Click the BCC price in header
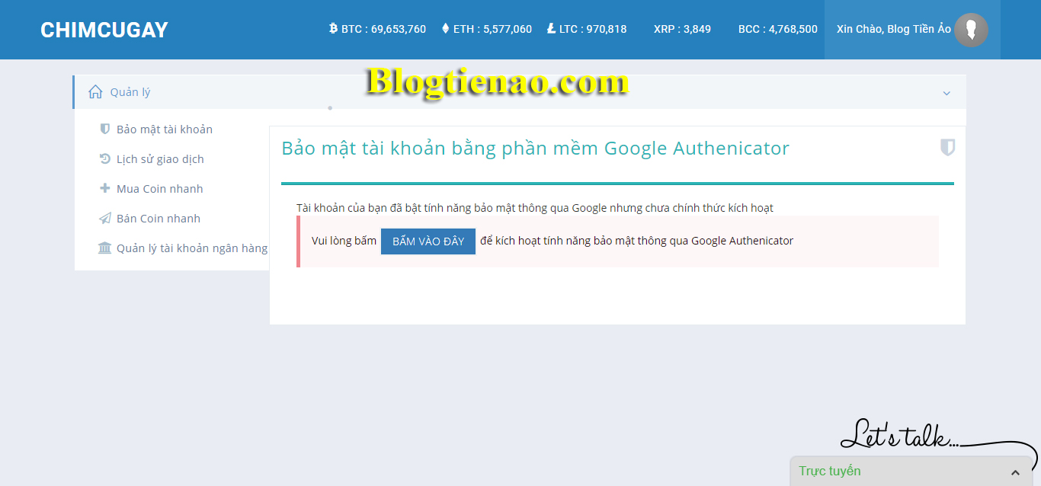This screenshot has width=1041, height=486. [x=777, y=29]
